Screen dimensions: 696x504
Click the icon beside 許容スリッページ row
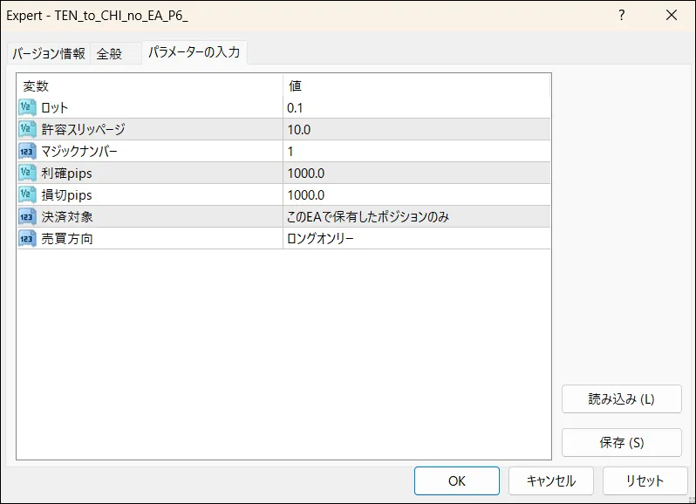click(x=26, y=130)
